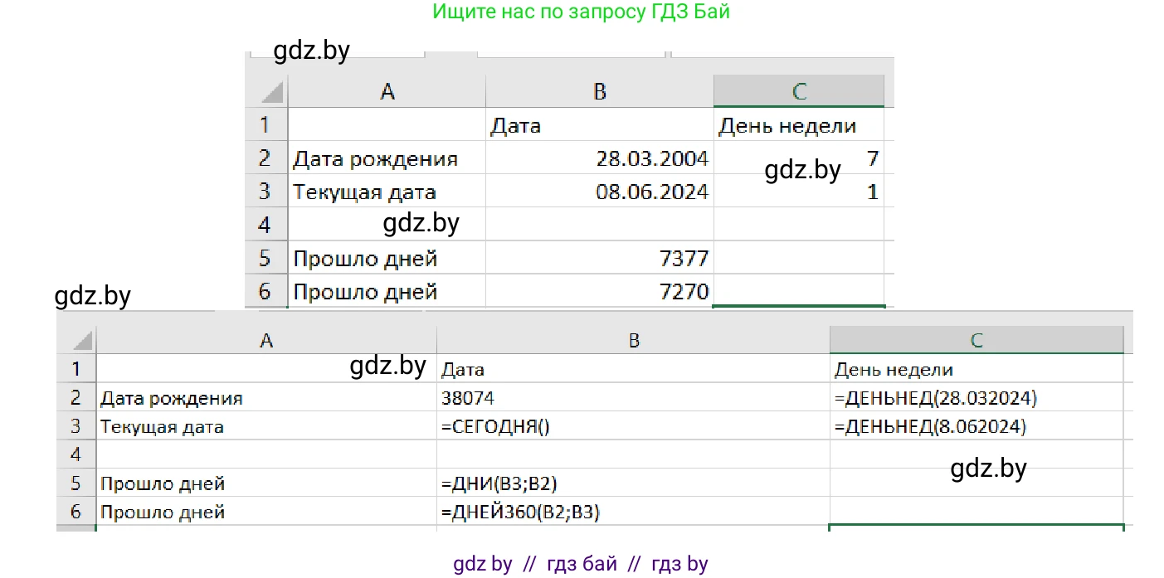Select column header C in the bottom table

pos(976,340)
